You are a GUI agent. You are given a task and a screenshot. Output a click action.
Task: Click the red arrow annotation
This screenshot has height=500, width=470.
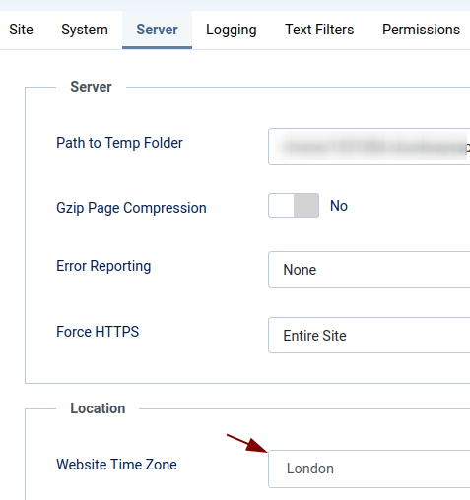pyautogui.click(x=247, y=443)
